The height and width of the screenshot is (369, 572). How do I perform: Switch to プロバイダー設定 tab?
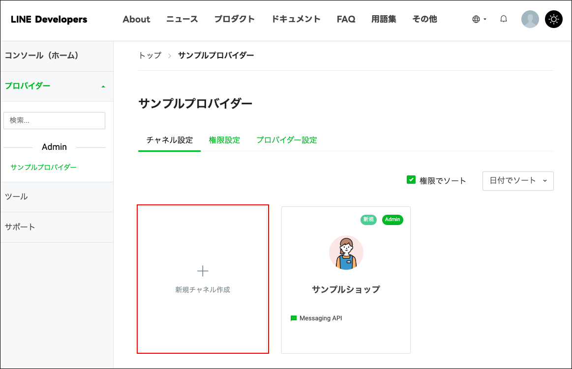(286, 140)
